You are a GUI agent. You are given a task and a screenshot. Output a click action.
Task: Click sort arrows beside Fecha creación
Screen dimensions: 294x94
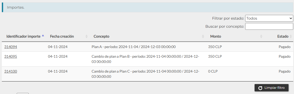[86, 37]
